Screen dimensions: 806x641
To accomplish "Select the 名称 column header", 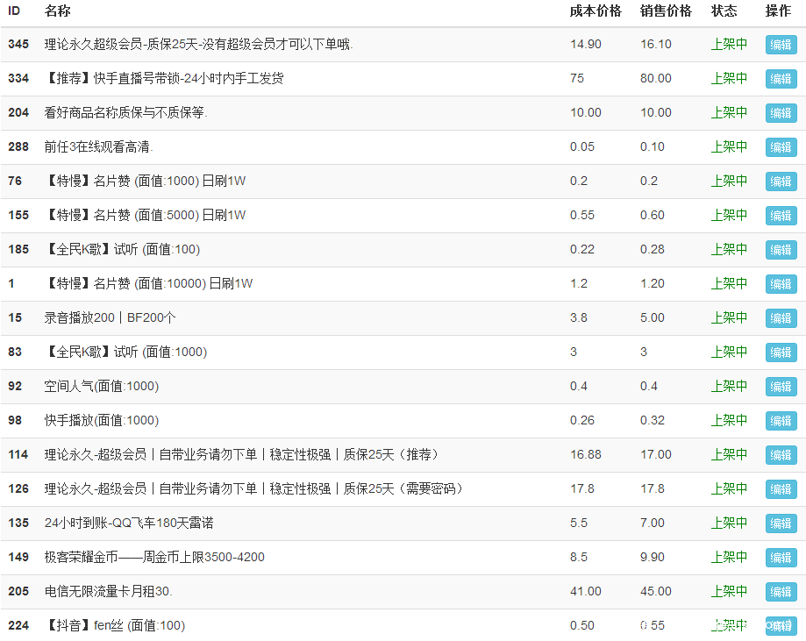I will [58, 11].
